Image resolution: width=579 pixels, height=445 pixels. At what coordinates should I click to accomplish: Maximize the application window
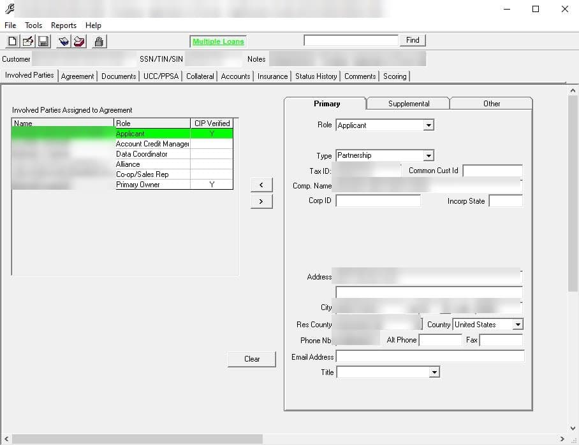click(536, 9)
